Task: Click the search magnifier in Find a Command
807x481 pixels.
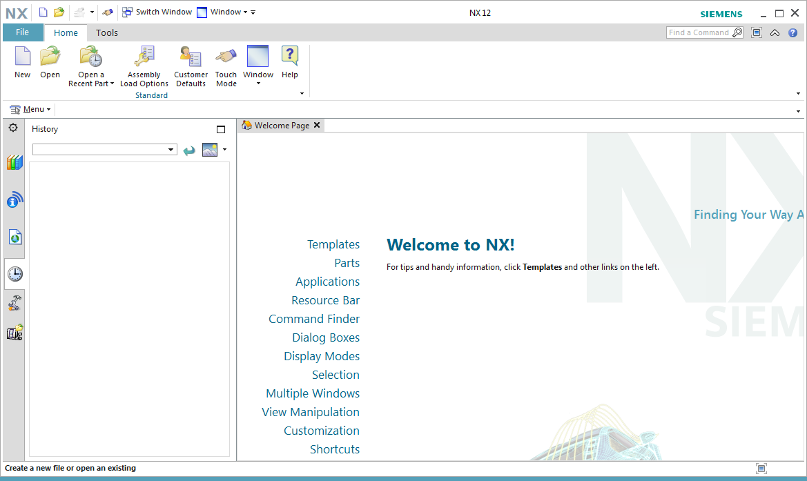Action: pyautogui.click(x=737, y=32)
